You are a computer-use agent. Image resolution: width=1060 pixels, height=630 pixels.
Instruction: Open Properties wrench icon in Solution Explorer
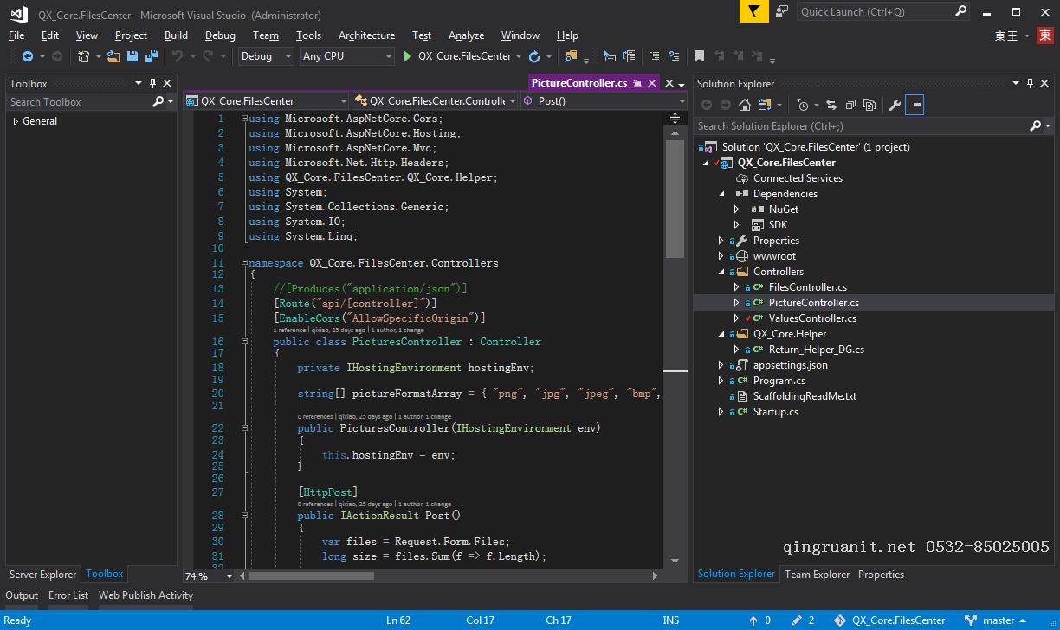tap(895, 105)
